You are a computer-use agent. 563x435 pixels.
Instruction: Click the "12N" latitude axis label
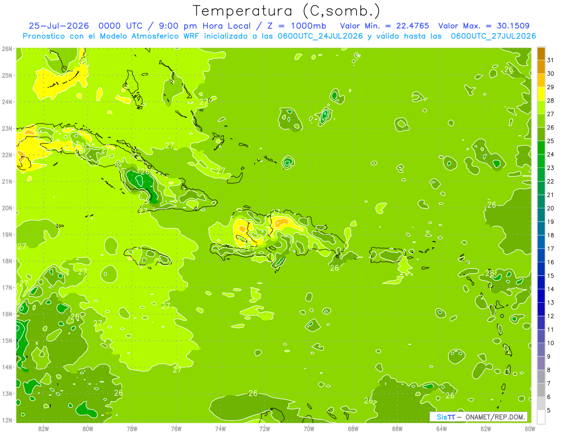(7, 420)
